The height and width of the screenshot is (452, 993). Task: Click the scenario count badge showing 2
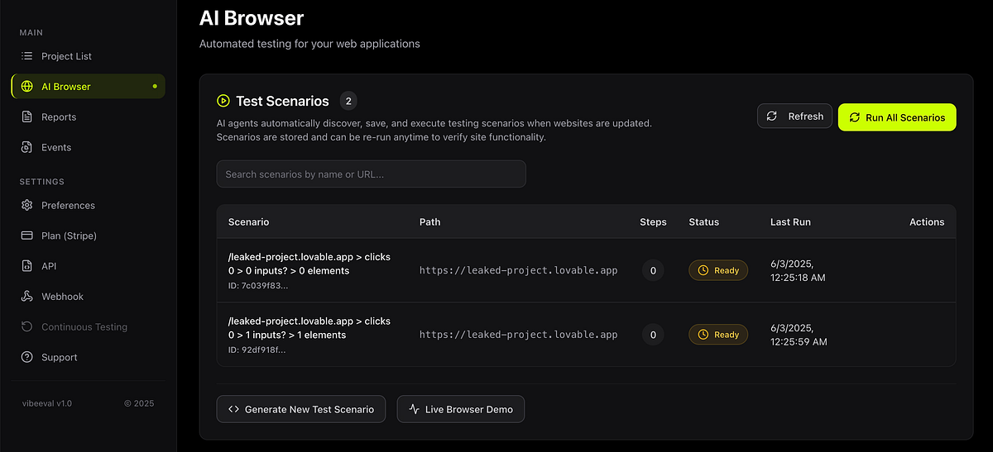tap(348, 101)
